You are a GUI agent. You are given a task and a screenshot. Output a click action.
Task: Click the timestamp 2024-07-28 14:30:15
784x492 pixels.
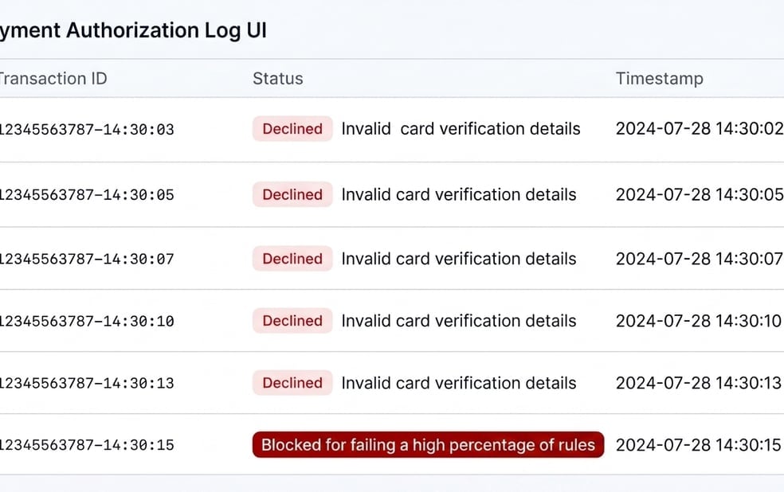click(699, 445)
